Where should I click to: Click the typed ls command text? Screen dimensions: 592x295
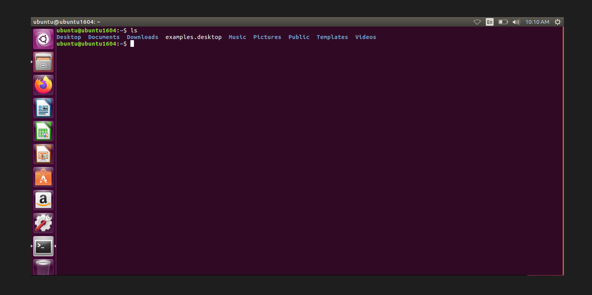[x=134, y=30]
